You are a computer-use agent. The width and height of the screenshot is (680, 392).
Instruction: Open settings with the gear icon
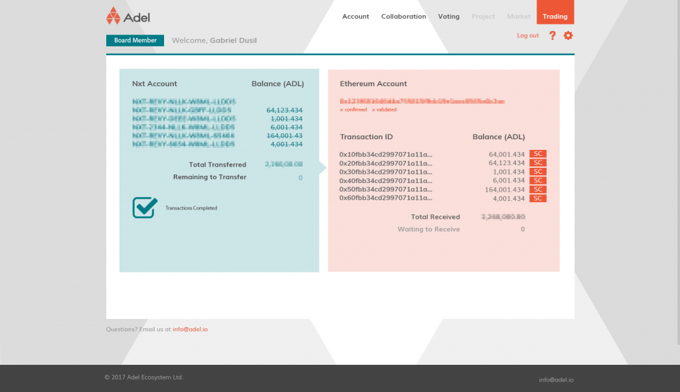tap(568, 36)
